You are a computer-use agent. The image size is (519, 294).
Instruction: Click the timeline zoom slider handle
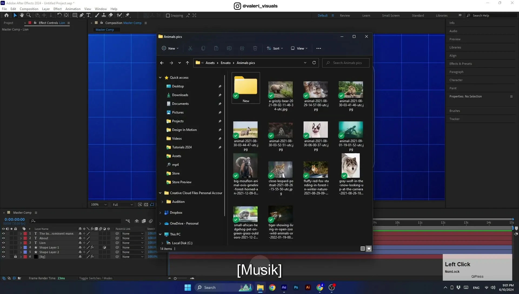click(175, 278)
